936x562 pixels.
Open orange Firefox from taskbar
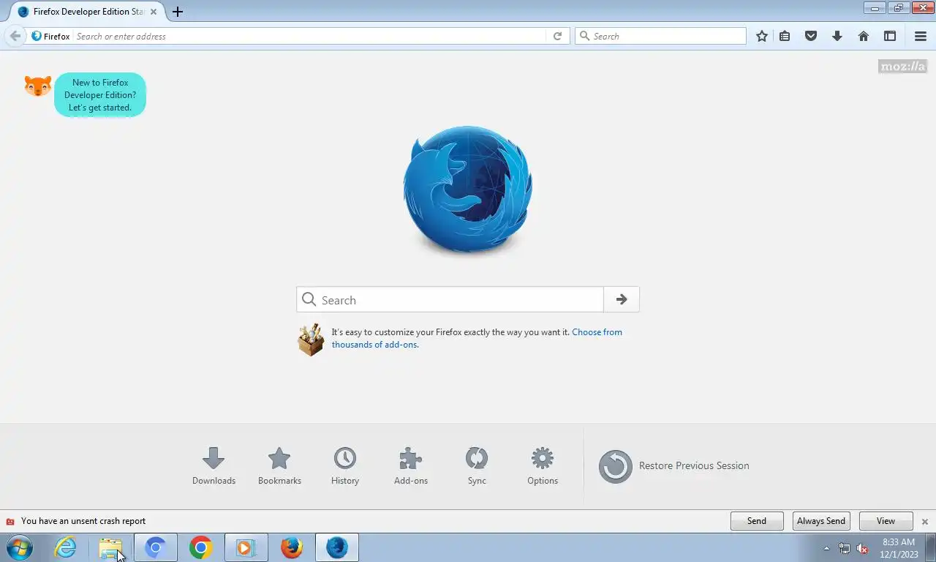(x=292, y=547)
